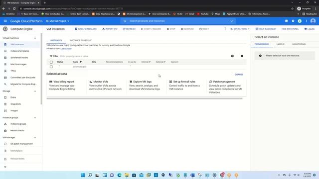Open the Monitor VMs card
Image resolution: width=319 pixels, height=179 pixels.
click(x=106, y=86)
